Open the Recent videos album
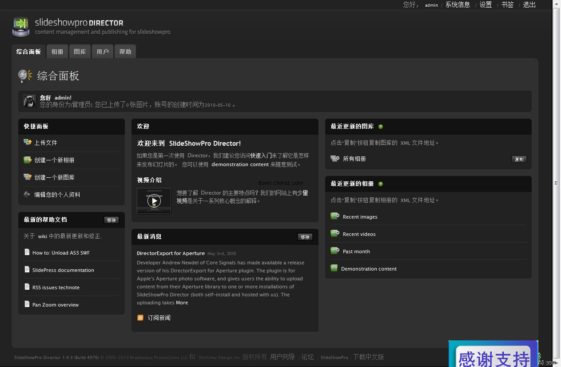 [359, 234]
